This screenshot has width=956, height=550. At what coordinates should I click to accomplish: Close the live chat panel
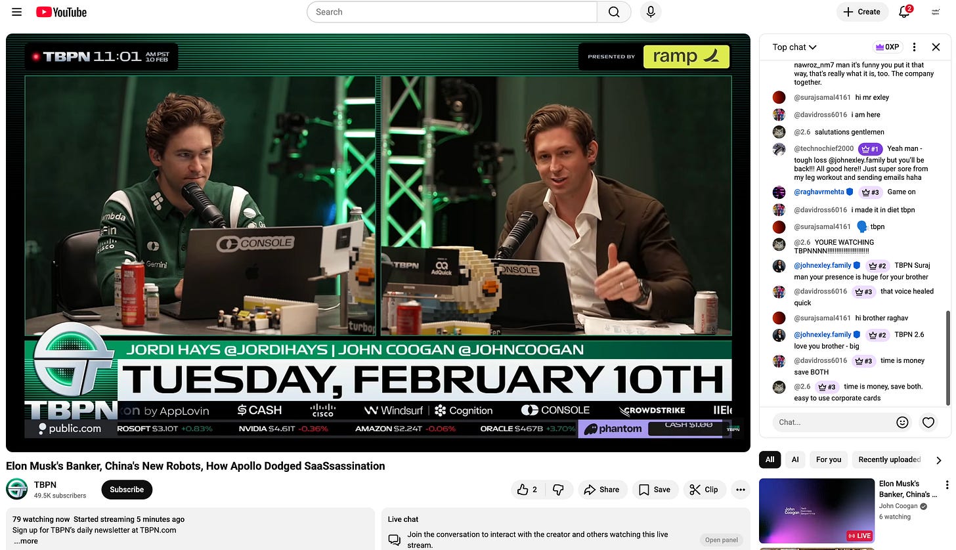tap(936, 47)
